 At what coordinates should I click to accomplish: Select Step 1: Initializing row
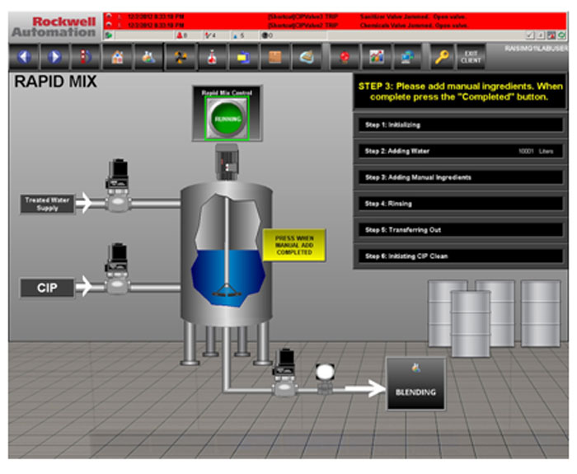(x=461, y=125)
